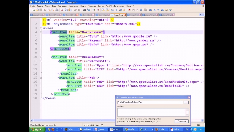Close the demo-9.xml tab via its X
Screen dimensions: 234x132
pos(125,15)
